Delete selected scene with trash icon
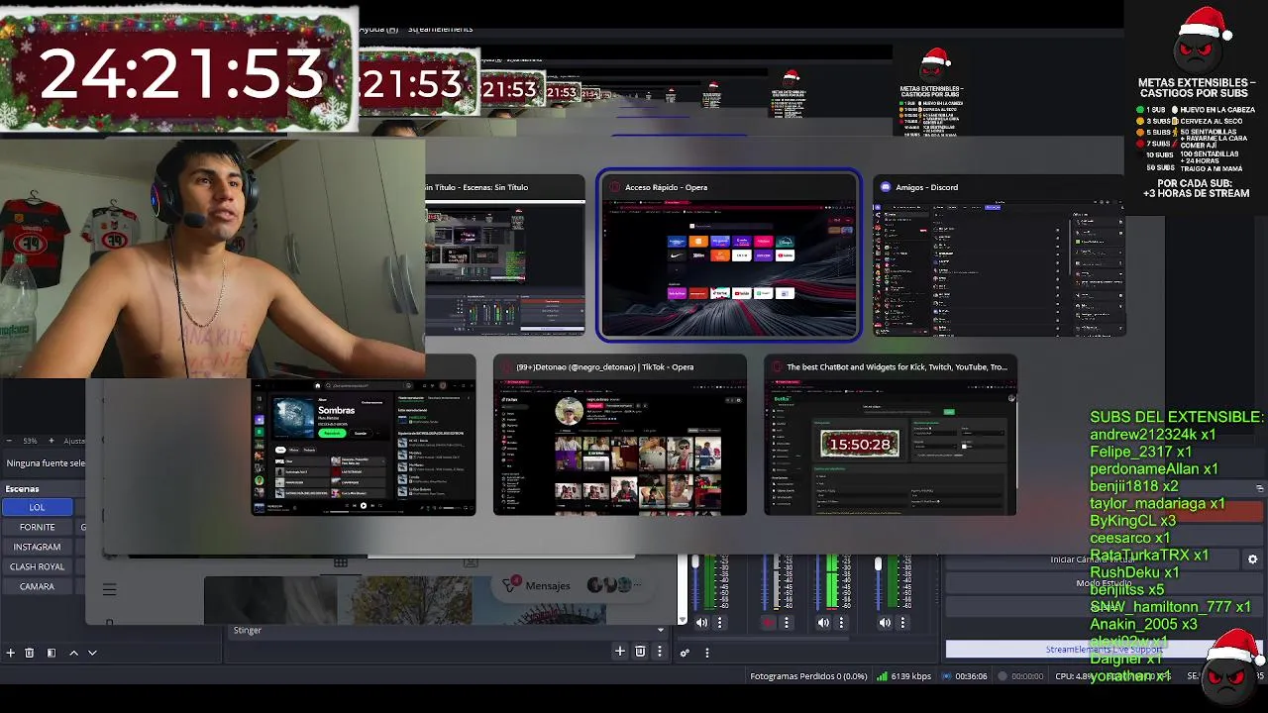Screen dimensions: 1268x713 click(x=30, y=653)
